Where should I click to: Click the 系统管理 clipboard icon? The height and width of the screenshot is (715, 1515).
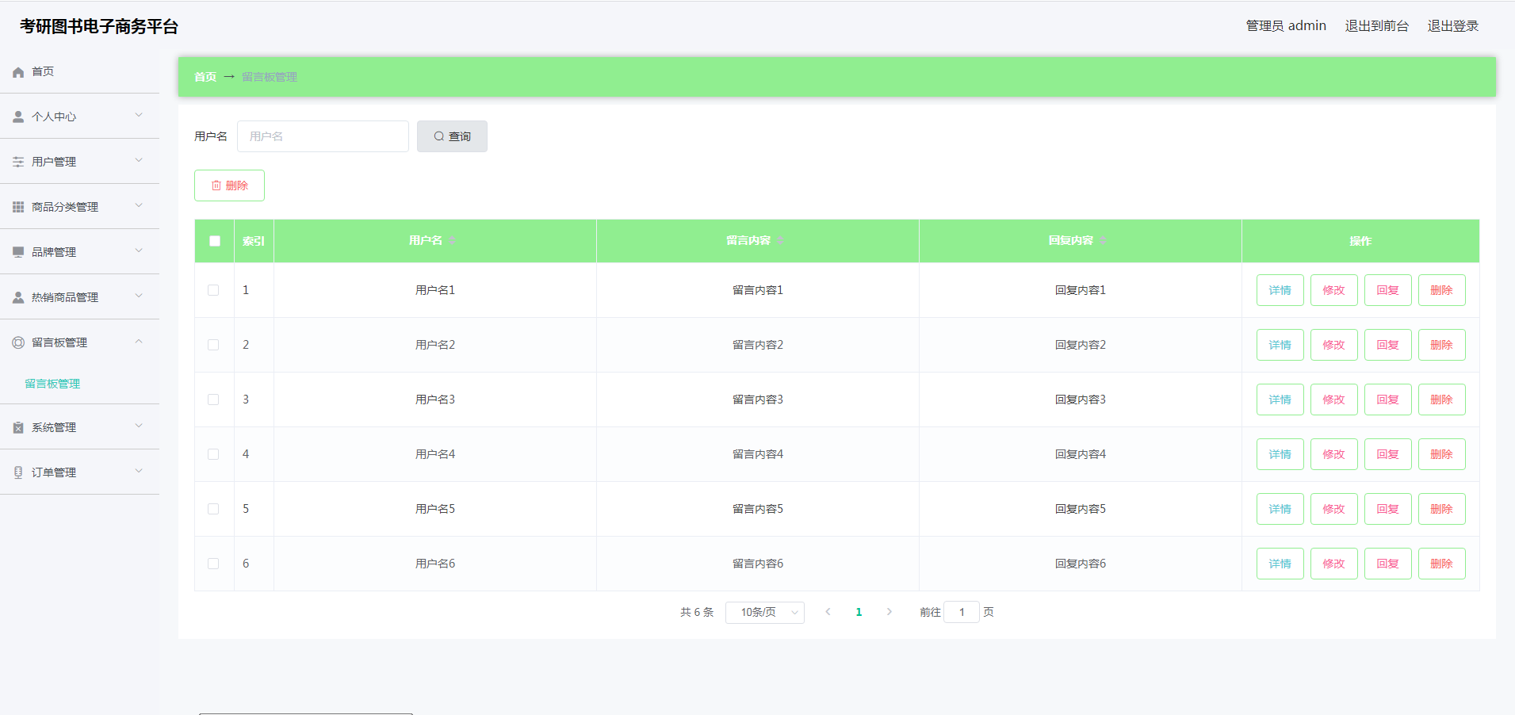tap(18, 427)
